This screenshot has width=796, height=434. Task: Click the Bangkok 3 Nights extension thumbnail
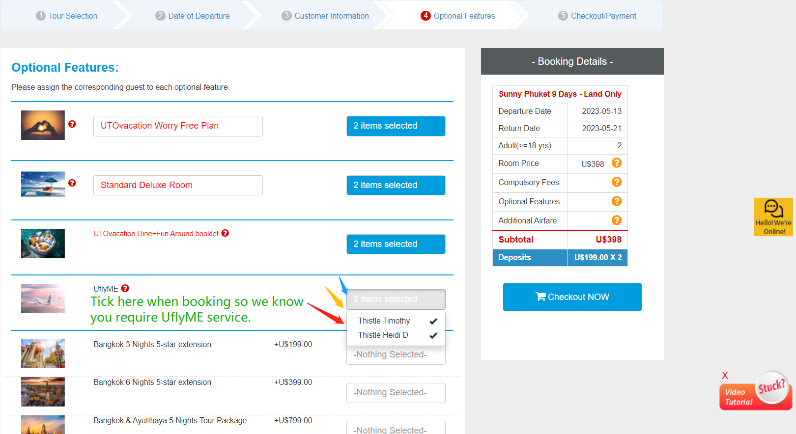(43, 353)
